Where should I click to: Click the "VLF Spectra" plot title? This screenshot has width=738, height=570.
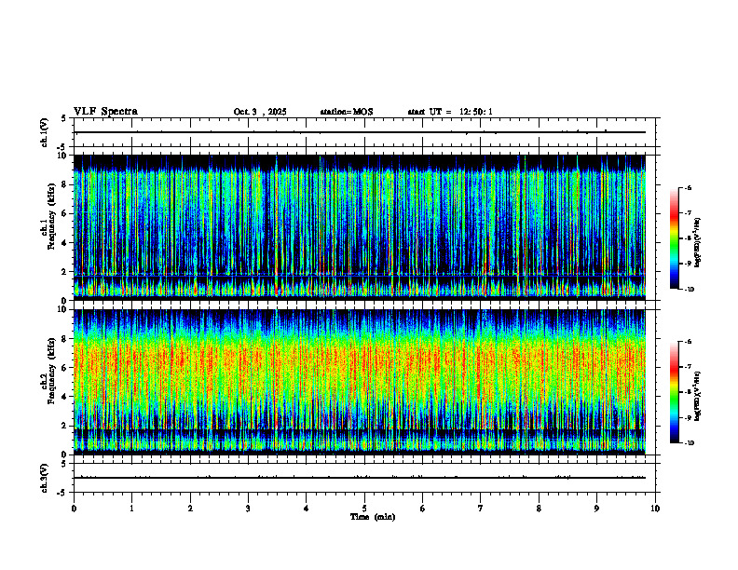pos(105,112)
